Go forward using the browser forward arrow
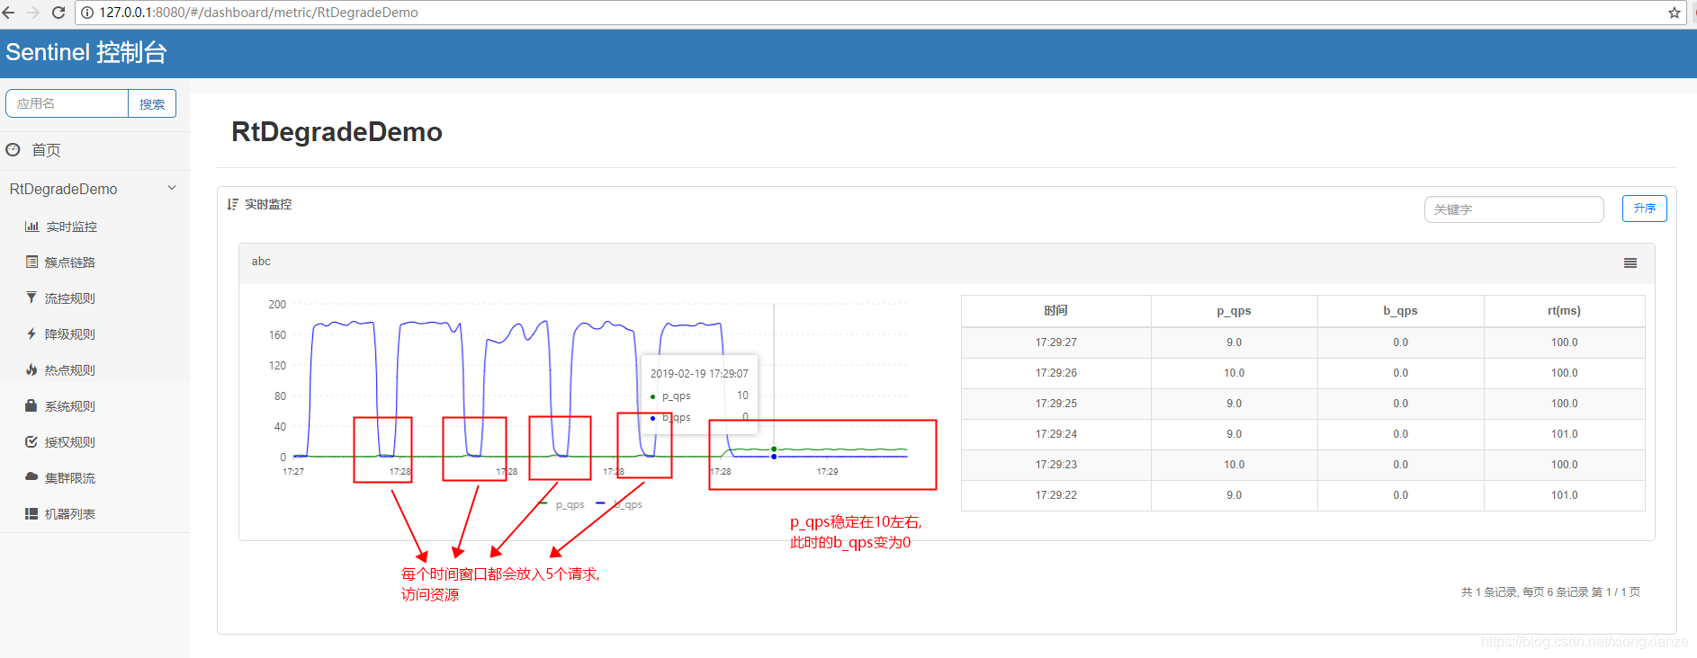This screenshot has height=658, width=1697. 33,13
